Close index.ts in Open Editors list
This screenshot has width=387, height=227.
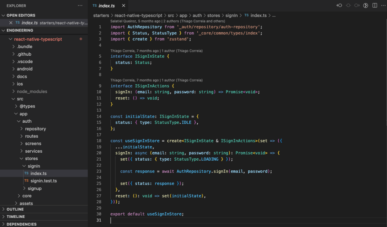tap(11, 23)
